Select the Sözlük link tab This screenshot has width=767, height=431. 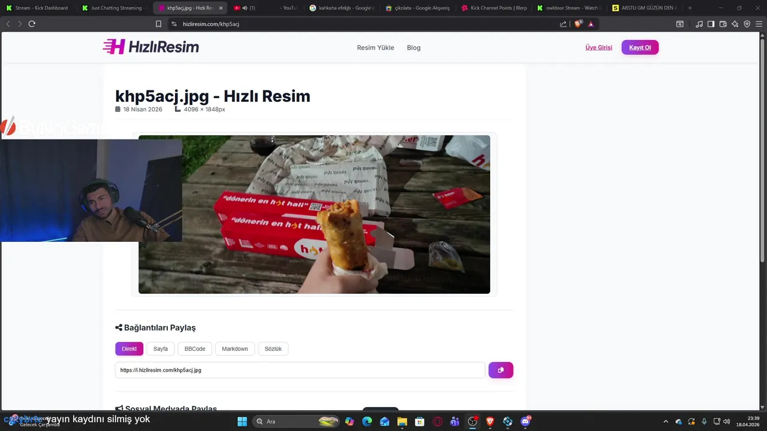(273, 349)
